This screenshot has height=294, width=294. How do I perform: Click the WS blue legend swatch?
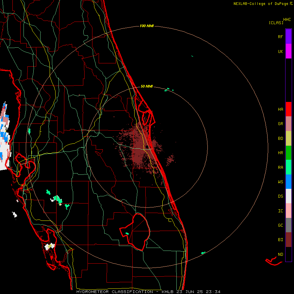pyautogui.click(x=288, y=182)
